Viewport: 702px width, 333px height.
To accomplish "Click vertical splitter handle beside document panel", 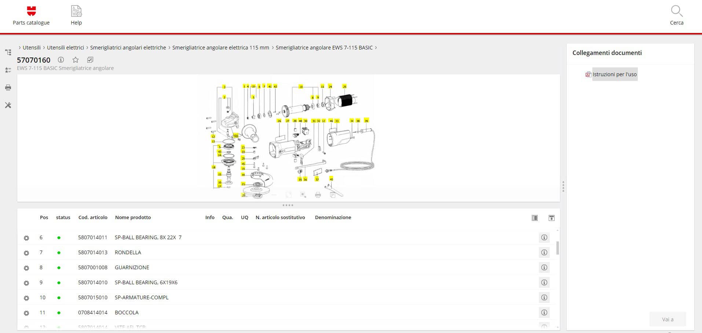I will [563, 186].
